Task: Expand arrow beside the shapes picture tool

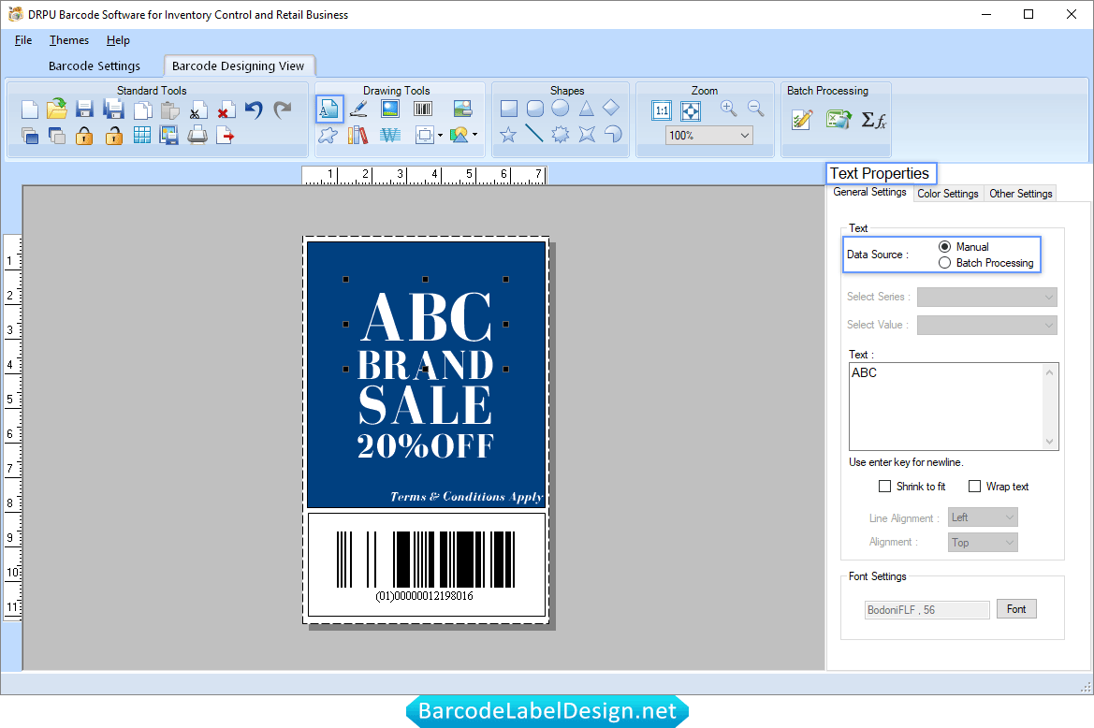Action: 475,135
